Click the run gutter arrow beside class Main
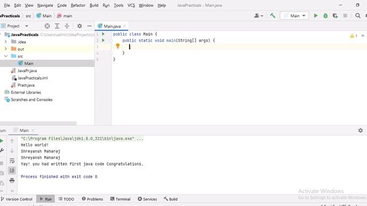The height and width of the screenshot is (206, 367). point(103,34)
